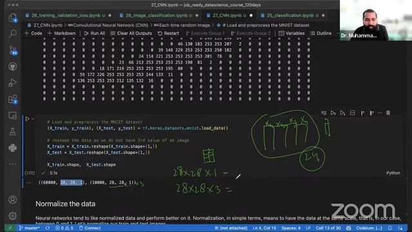Open Codeium status item
The height and width of the screenshot is (232, 412).
pos(369,228)
